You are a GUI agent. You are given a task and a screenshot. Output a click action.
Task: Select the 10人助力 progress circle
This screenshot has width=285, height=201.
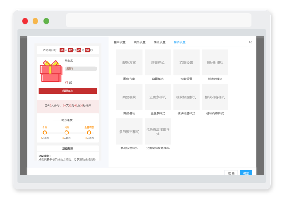[89, 133]
